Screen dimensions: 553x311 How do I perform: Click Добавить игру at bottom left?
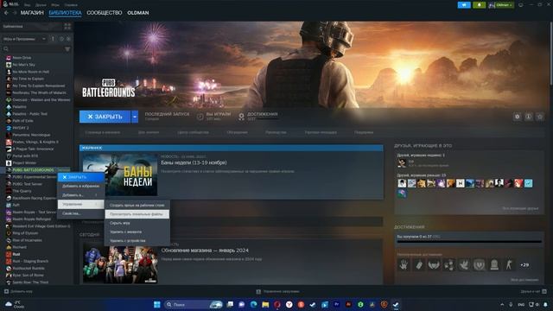tap(18, 292)
